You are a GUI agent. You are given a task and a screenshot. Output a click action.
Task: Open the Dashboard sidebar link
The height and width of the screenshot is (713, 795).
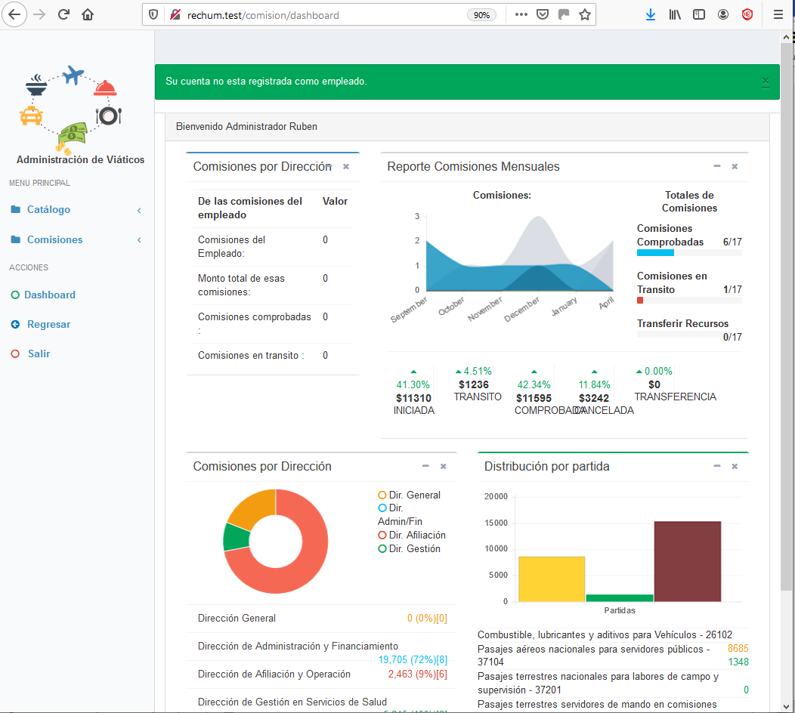click(x=49, y=295)
